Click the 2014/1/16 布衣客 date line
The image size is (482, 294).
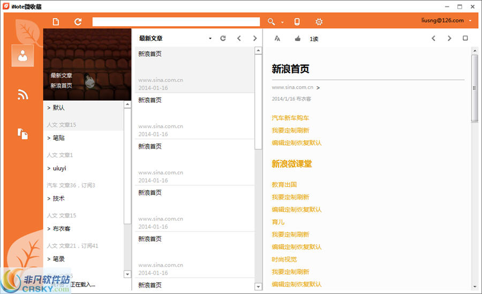(x=291, y=99)
